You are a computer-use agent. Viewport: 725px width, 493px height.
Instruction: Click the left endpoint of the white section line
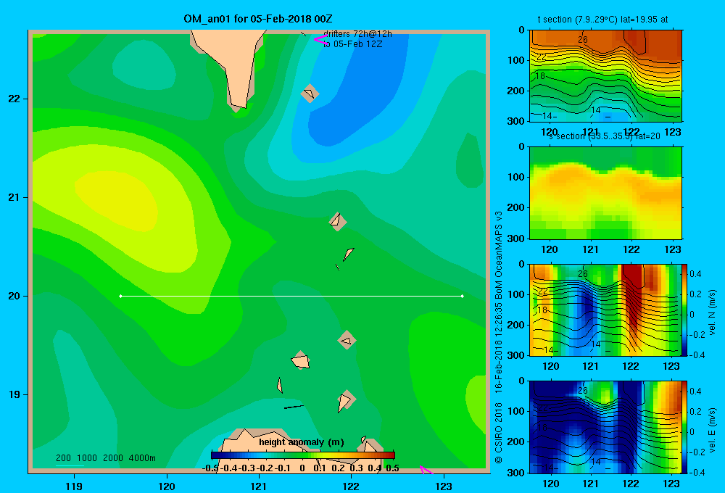(x=120, y=296)
